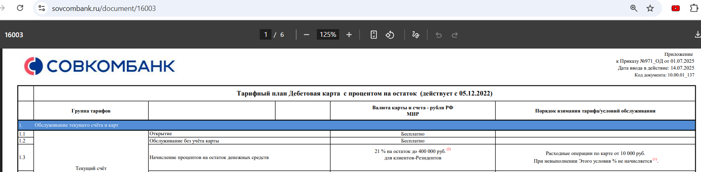The width and height of the screenshot is (701, 172).
Task: Undo the last PDF annotation
Action: tap(438, 35)
